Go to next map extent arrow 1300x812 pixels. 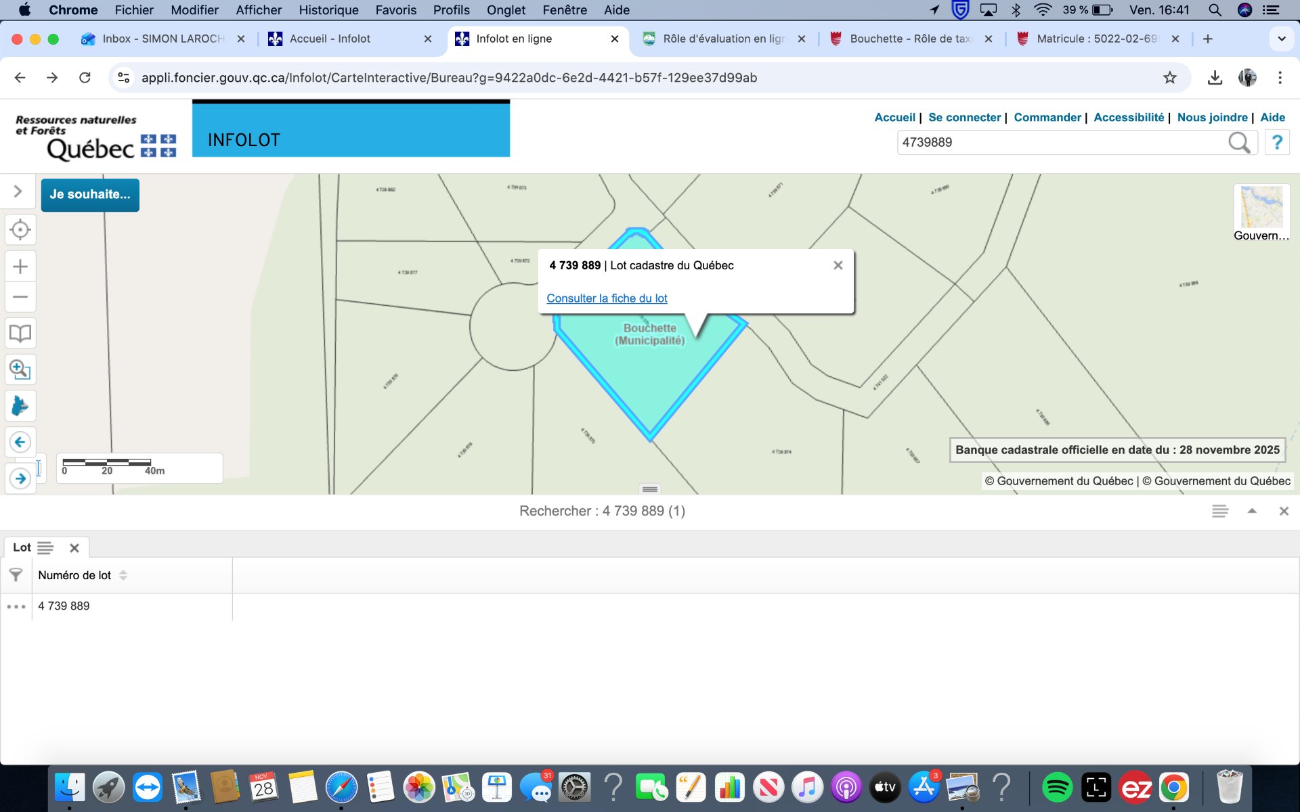tap(20, 479)
